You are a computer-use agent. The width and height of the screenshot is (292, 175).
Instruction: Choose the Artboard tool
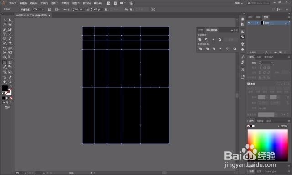[x=5, y=77]
